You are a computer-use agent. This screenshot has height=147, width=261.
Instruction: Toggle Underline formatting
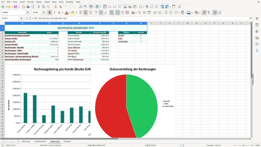[59, 13]
